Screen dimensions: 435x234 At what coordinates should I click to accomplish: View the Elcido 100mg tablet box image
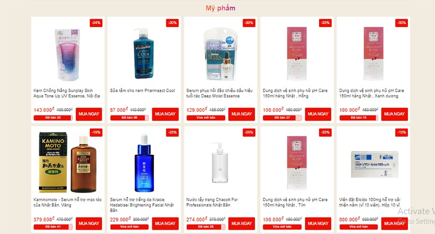374,164
